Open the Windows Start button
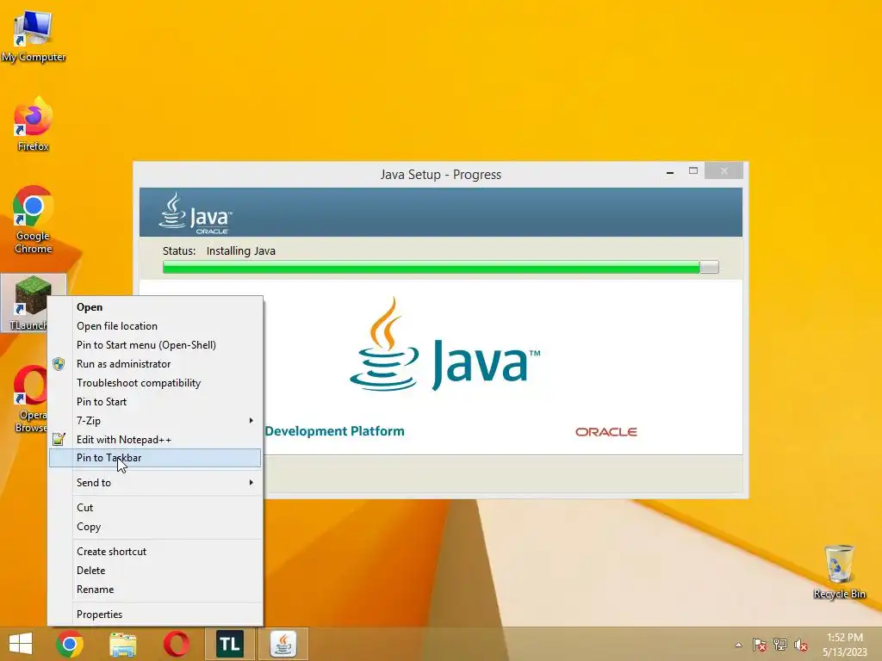 (21, 644)
